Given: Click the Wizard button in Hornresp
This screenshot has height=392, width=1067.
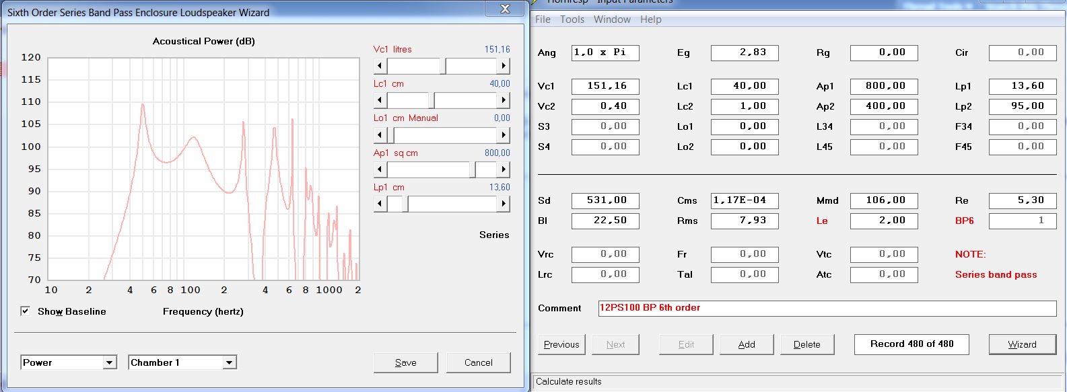Looking at the screenshot, I should pos(1022,344).
